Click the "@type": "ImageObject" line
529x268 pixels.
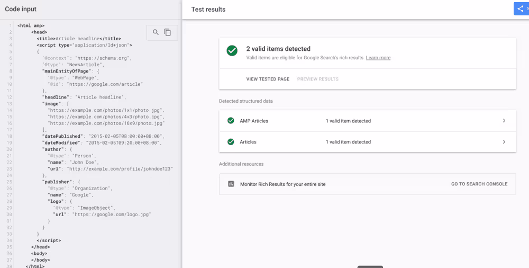point(84,208)
